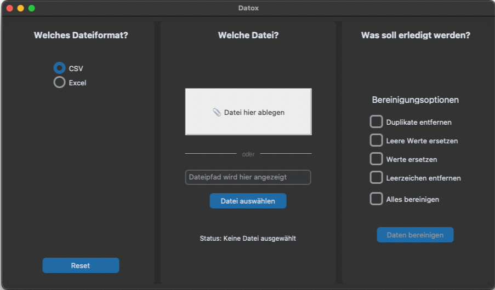Image resolution: width=495 pixels, height=290 pixels.
Task: Click the divider between file and cleanup panels
Action: tap(339, 152)
